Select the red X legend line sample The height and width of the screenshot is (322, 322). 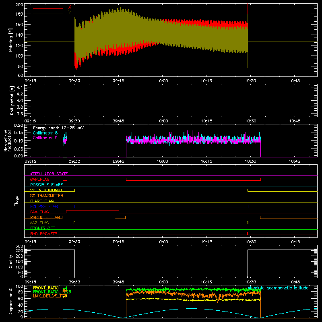click(x=48, y=8)
